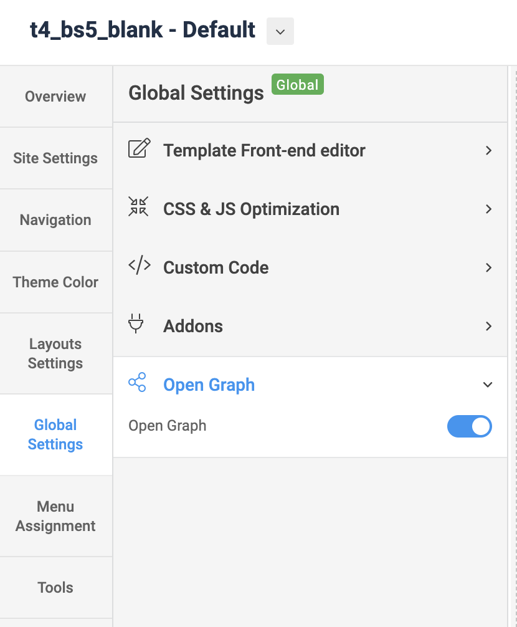Screen dimensions: 517x627
Task: Open the template style dropdown arrow
Action: coord(280,31)
